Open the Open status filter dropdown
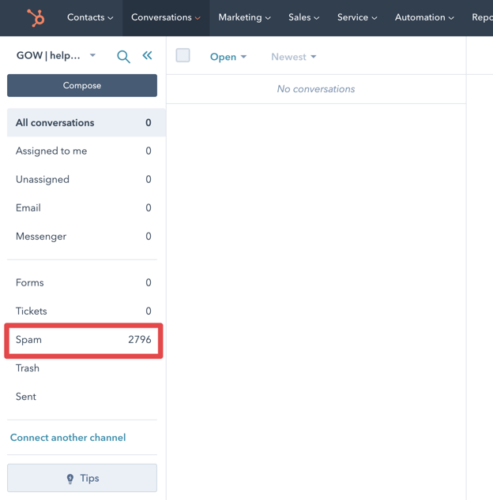Screen dimensions: 493x500 coord(228,57)
